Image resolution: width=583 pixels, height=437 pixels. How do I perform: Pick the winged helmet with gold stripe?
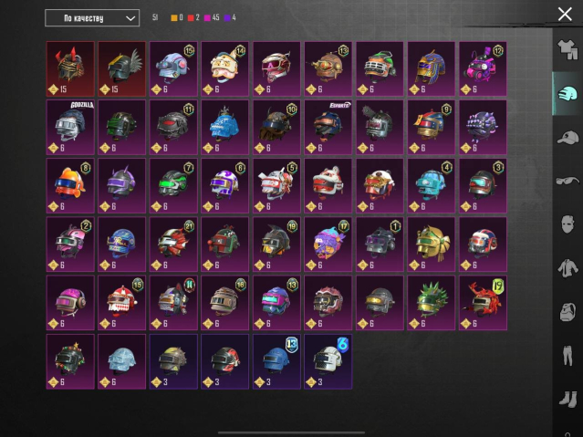(x=122, y=68)
